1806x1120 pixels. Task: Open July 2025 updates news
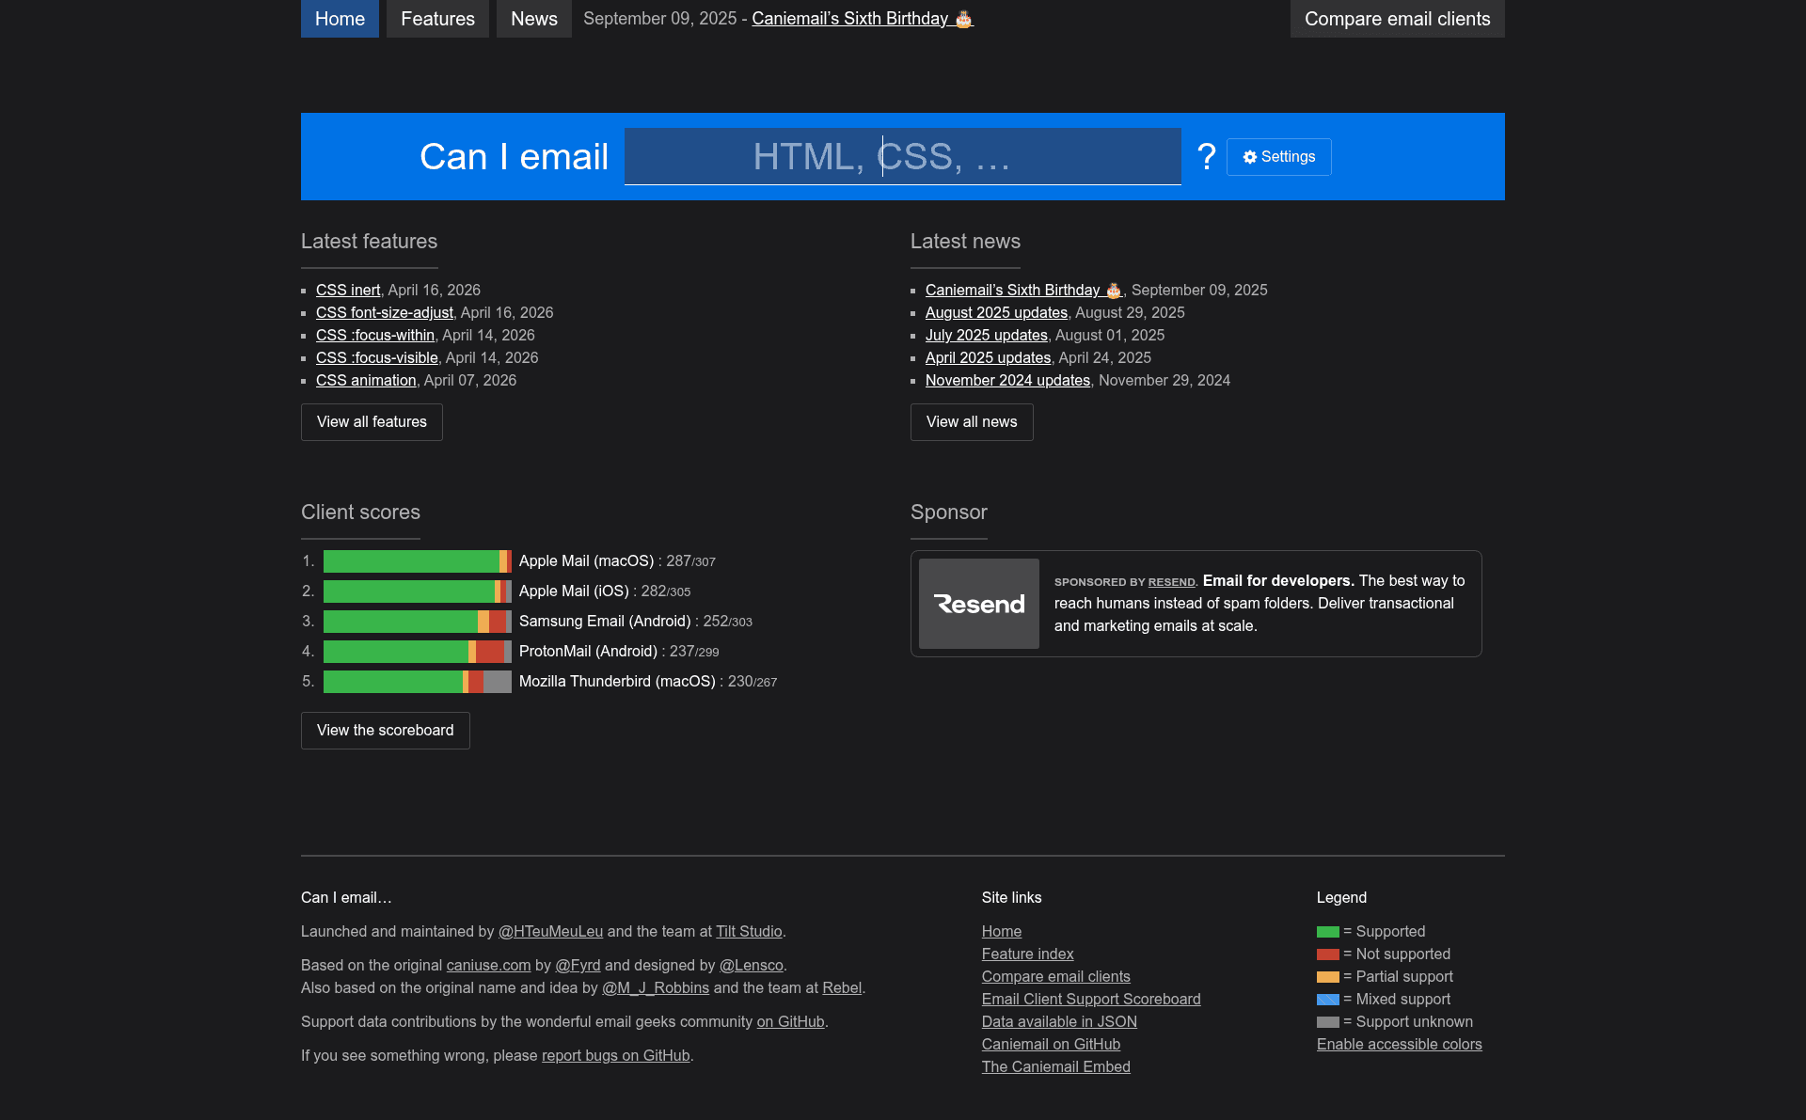pos(986,336)
